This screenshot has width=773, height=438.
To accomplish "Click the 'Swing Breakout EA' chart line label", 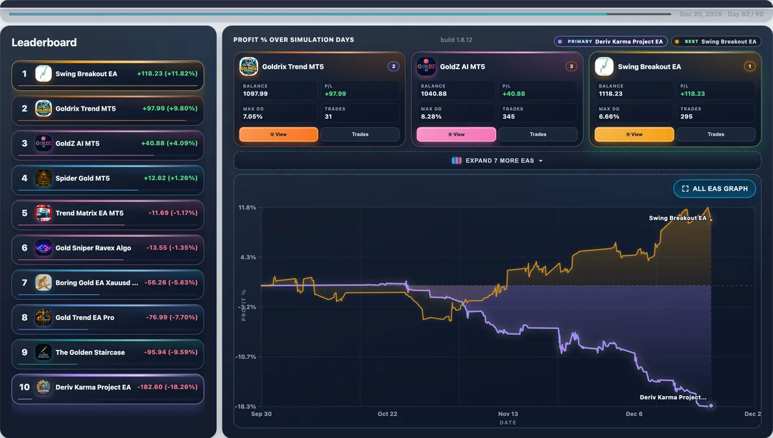I will click(x=678, y=218).
